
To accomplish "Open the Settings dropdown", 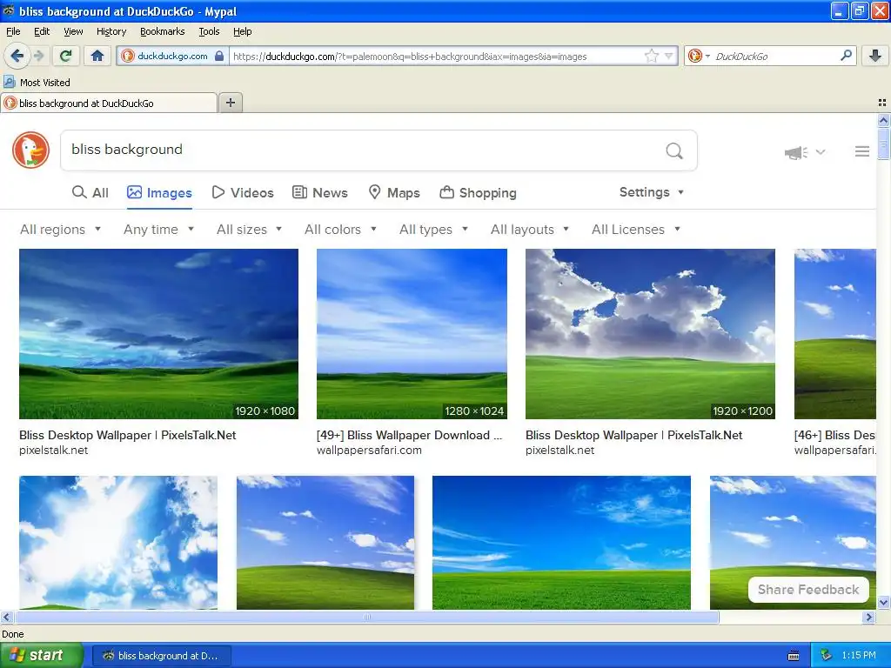I will pos(651,192).
